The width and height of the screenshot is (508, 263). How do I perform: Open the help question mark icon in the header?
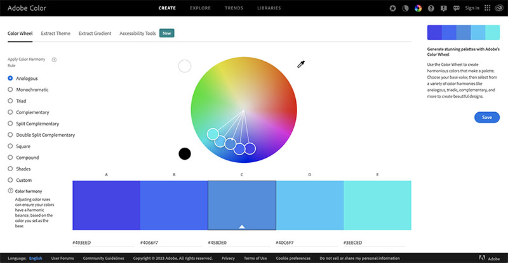coord(431,8)
